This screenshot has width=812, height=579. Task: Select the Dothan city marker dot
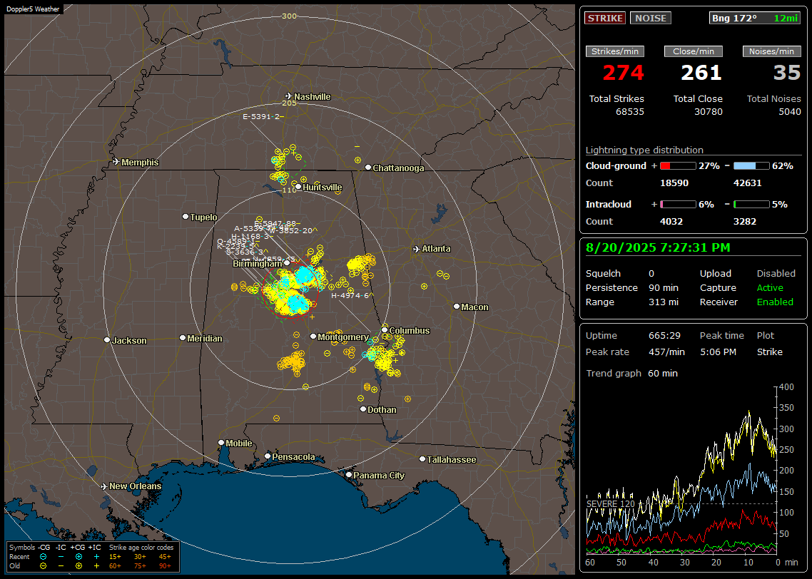[363, 409]
